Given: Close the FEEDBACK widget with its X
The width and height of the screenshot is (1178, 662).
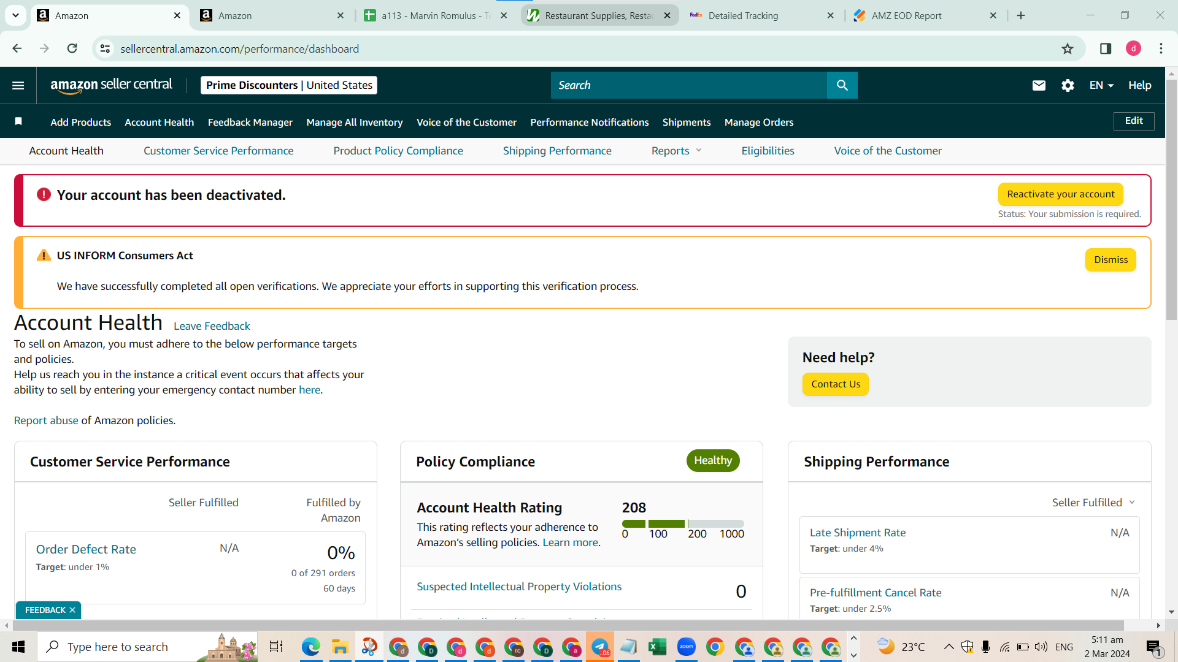Looking at the screenshot, I should pyautogui.click(x=72, y=610).
